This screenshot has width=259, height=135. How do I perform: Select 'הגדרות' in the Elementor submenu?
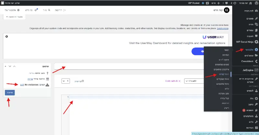226,55
